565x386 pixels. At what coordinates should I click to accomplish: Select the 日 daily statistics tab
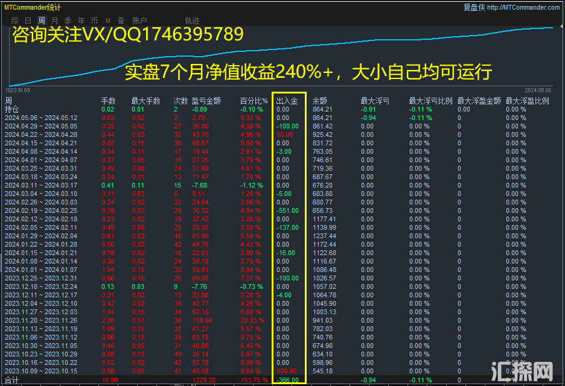[x=28, y=20]
